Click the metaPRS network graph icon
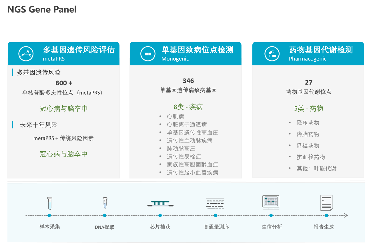This screenshot has height=245, width=371. pos(26,54)
